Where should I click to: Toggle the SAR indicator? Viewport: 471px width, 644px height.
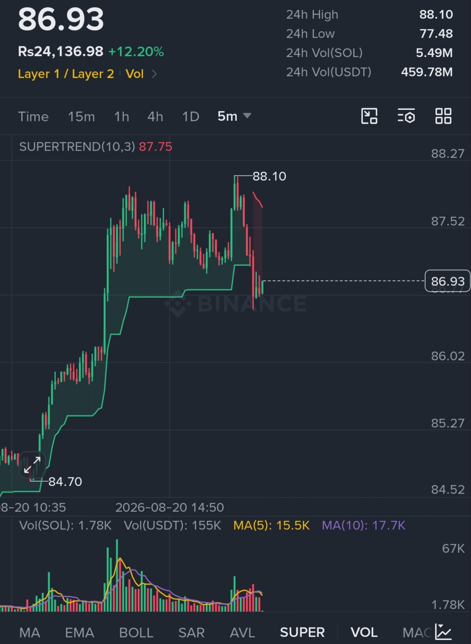click(x=191, y=632)
